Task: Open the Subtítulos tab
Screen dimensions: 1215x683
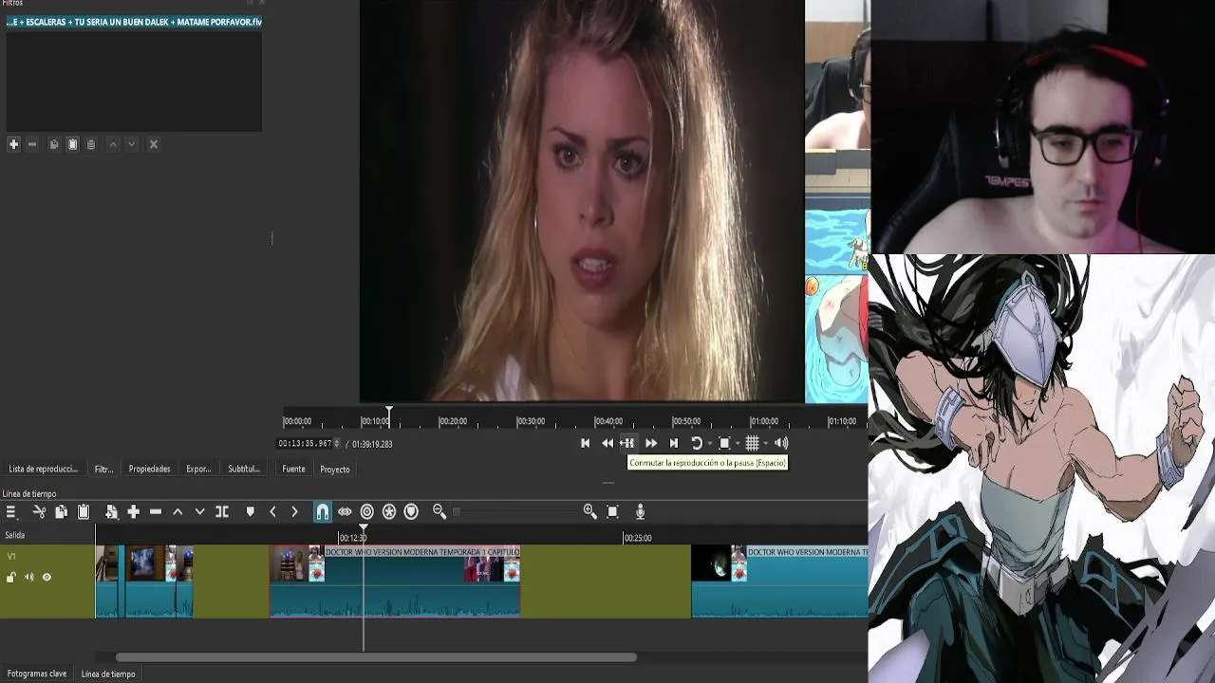Action: point(244,470)
